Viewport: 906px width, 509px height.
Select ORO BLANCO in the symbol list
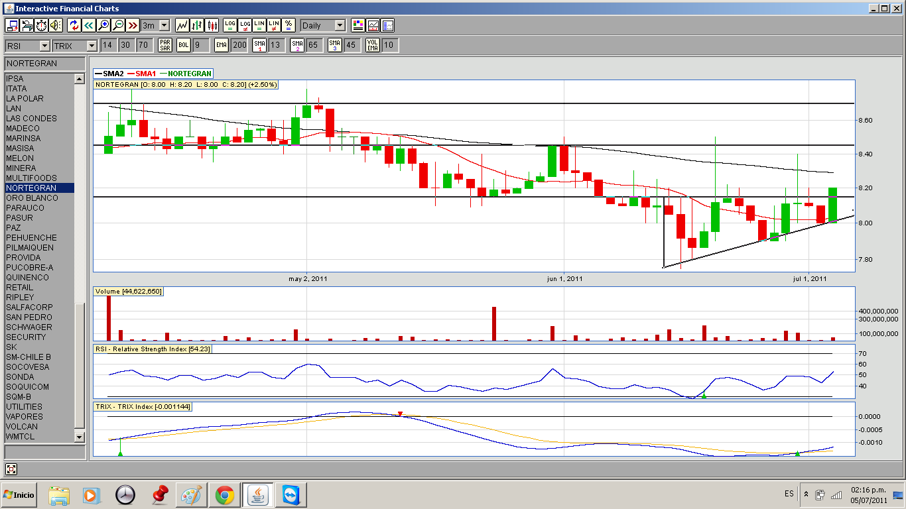tap(32, 198)
